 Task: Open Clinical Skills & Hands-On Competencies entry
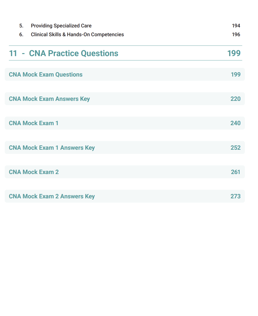click(x=77, y=34)
